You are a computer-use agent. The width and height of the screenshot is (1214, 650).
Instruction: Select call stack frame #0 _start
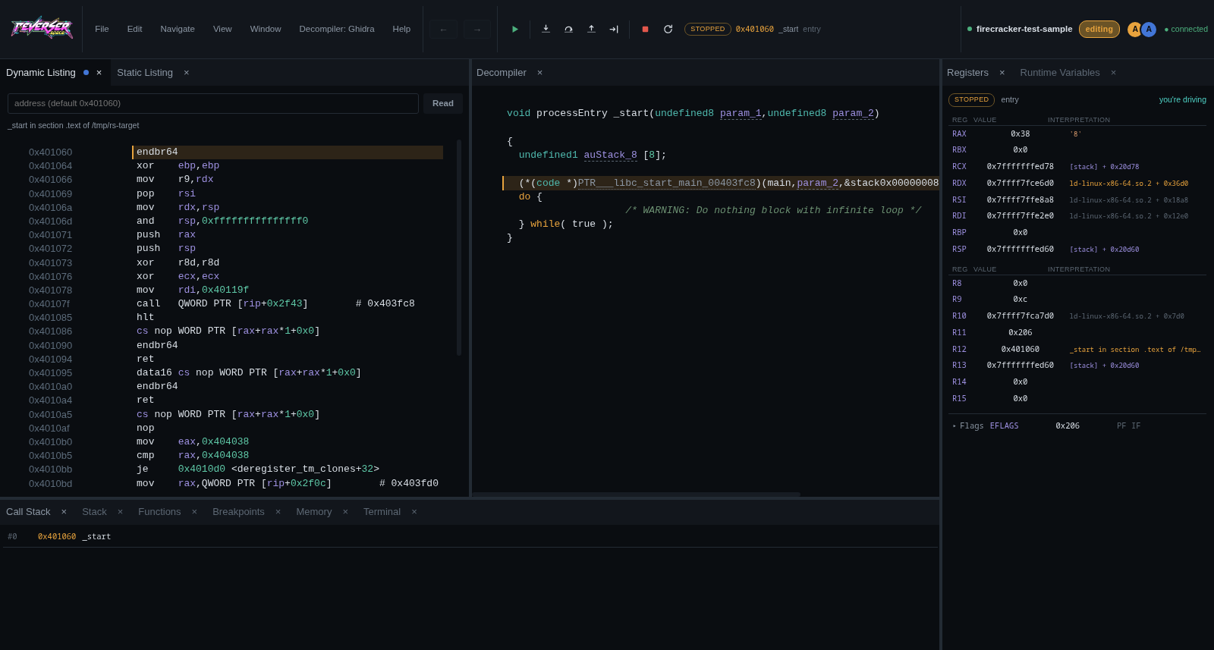click(x=470, y=537)
